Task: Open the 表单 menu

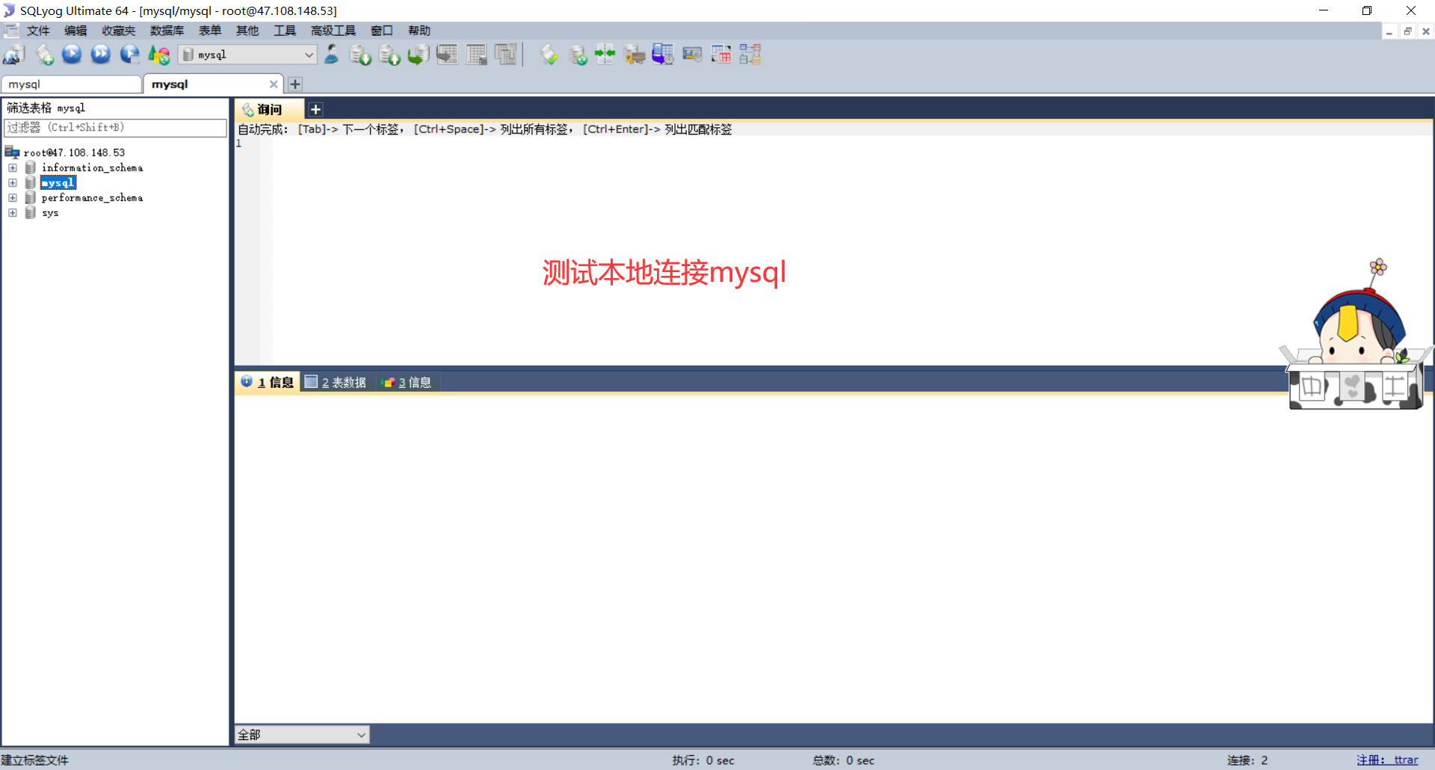Action: pyautogui.click(x=210, y=31)
